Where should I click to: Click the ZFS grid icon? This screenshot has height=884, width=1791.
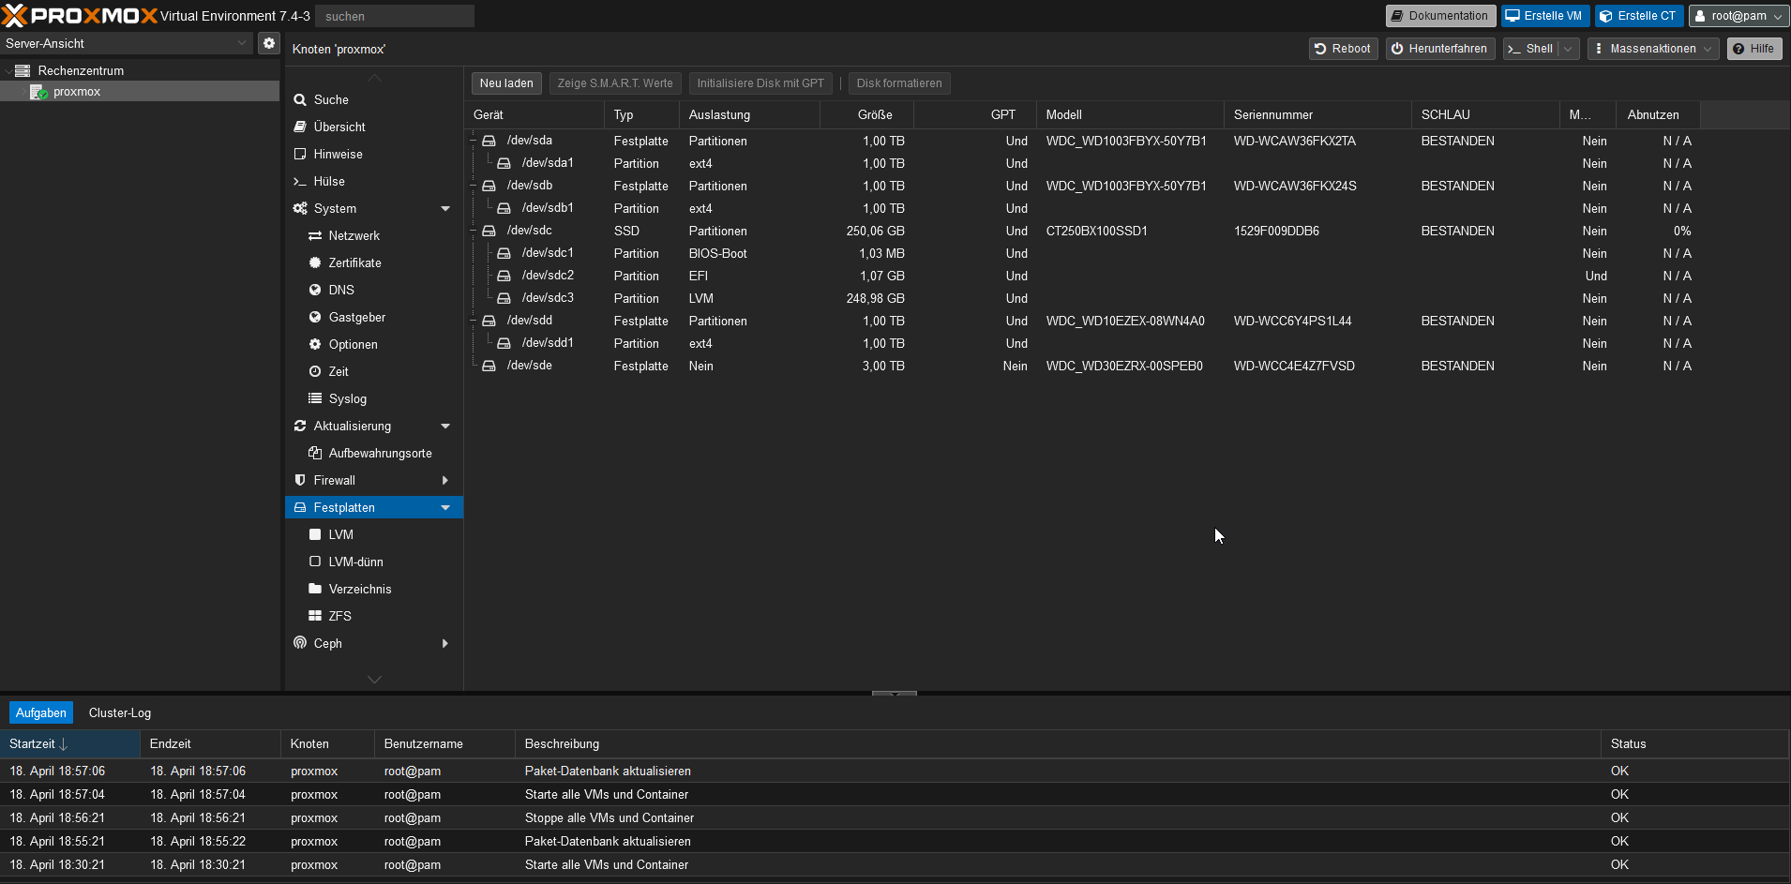315,616
